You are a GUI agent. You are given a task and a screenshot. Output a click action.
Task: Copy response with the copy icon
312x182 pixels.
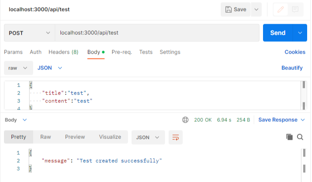289,137
